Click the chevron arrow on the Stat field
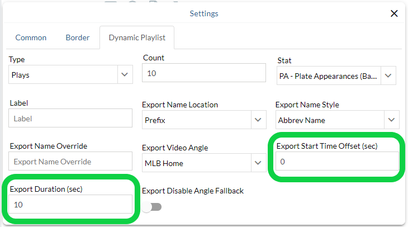Image resolution: width=408 pixels, height=227 pixels. pos(389,75)
